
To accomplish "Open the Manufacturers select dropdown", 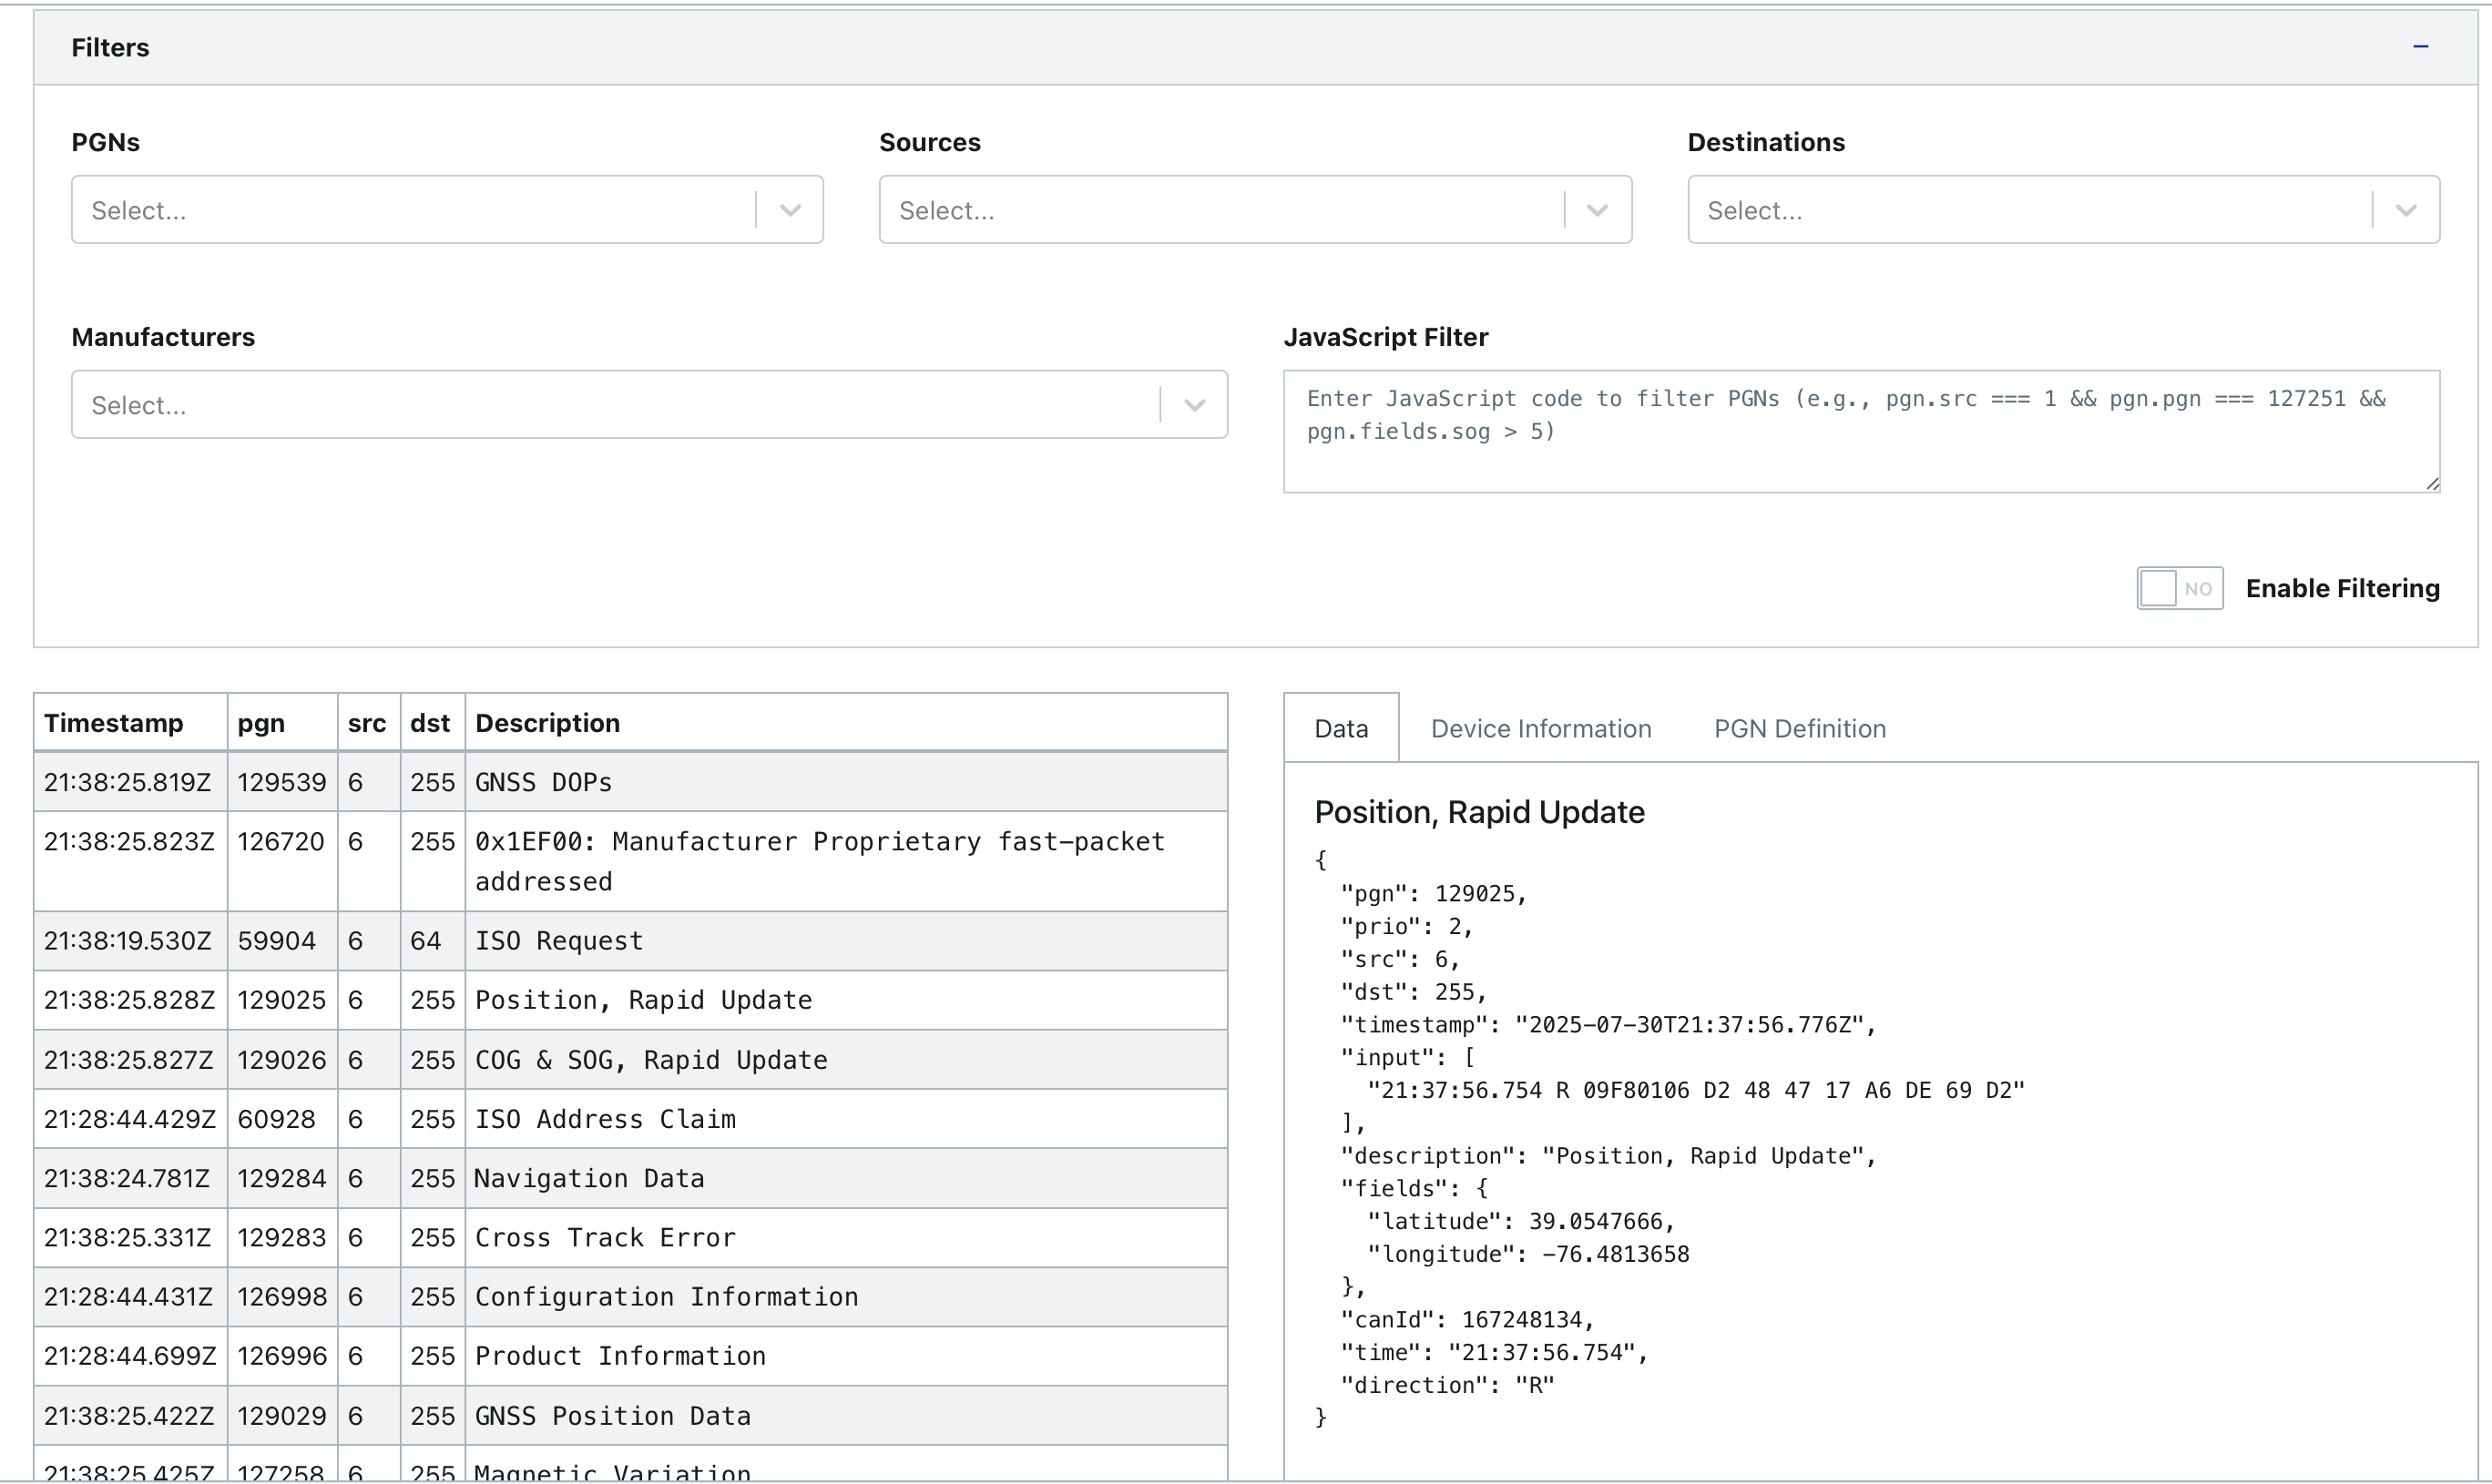I will coord(649,405).
